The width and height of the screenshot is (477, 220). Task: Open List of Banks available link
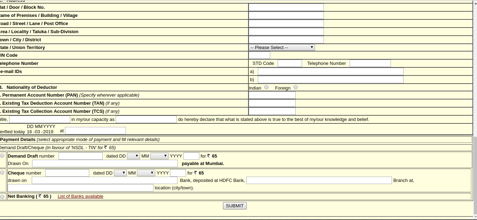pos(80,196)
